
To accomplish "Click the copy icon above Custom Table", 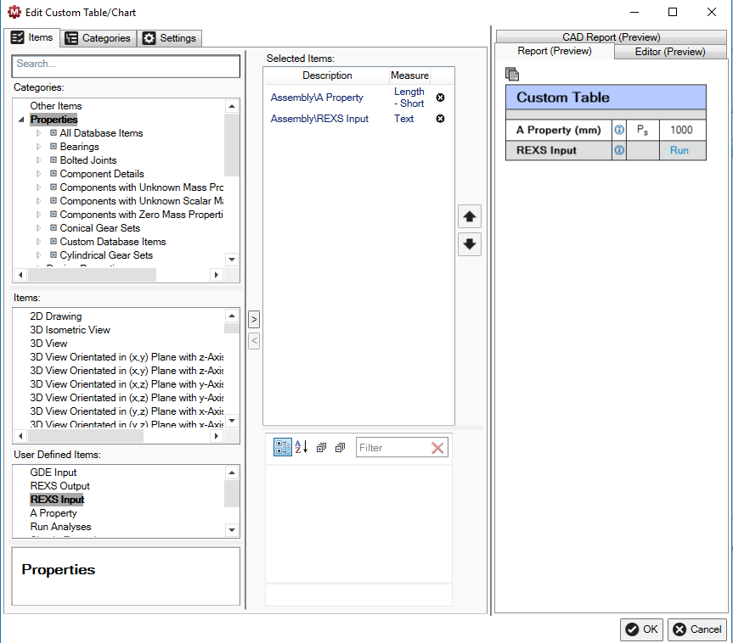I will pyautogui.click(x=512, y=74).
